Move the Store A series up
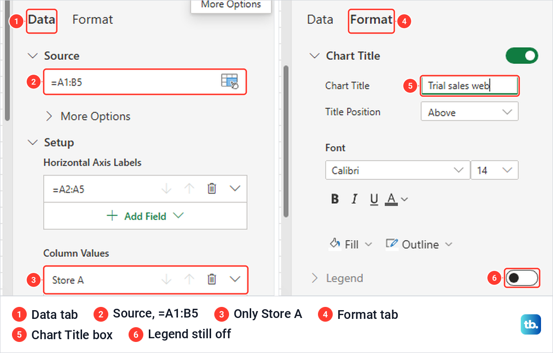 189,279
